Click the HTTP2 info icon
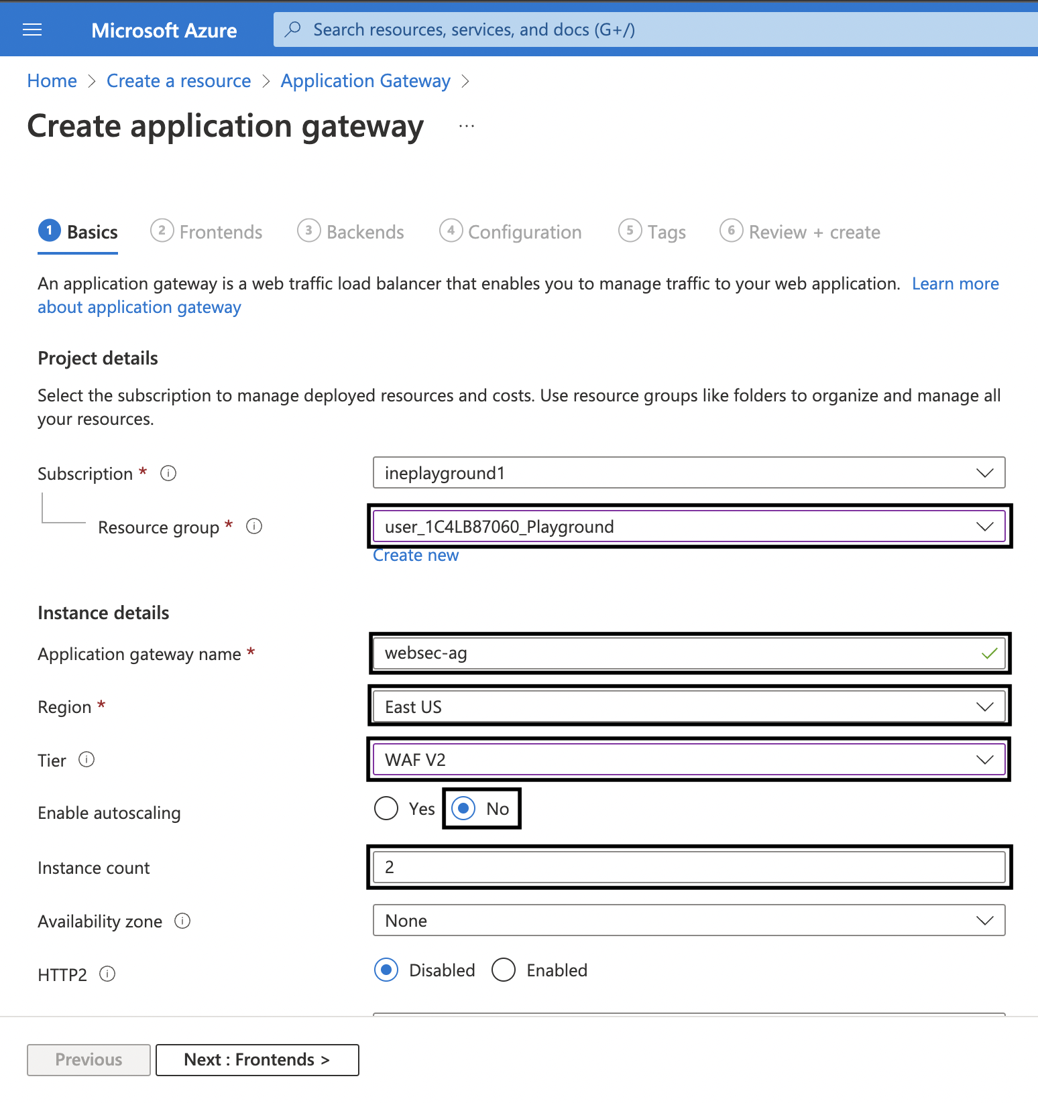This screenshot has height=1103, width=1038. [x=107, y=974]
